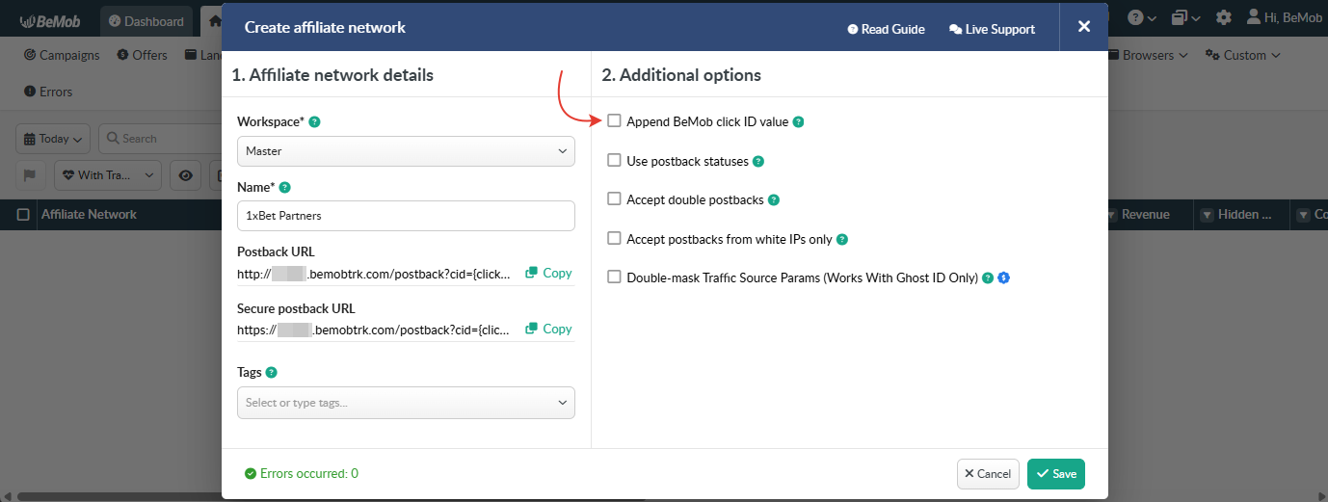
Task: Copy the Secure postback URL
Action: coord(548,329)
